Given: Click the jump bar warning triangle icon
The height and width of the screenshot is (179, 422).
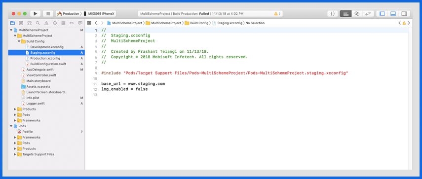Looking at the screenshot, I should tap(404, 23).
